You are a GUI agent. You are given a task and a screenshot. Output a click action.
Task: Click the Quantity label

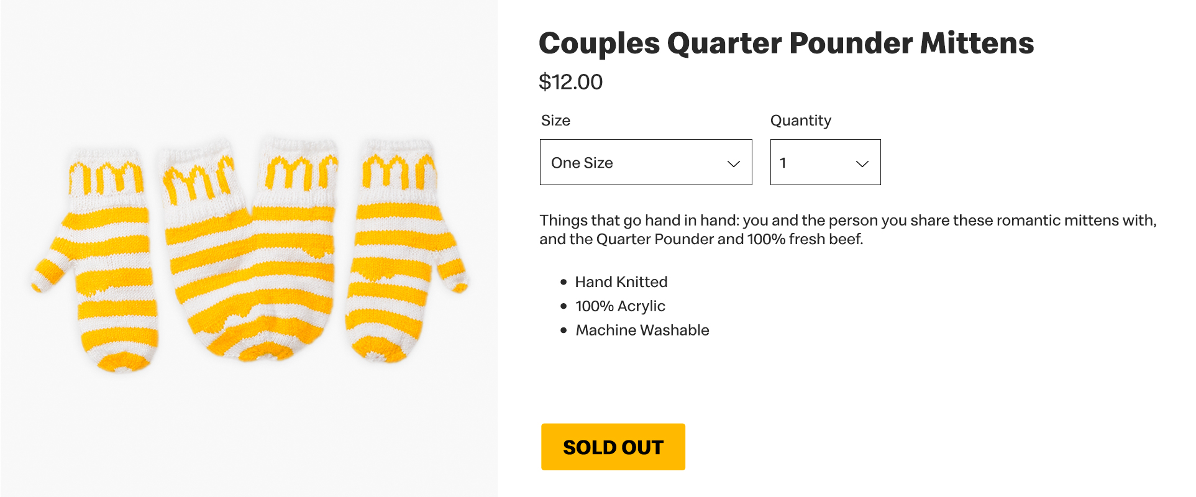pyautogui.click(x=800, y=121)
